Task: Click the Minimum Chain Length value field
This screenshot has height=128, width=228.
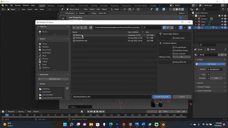Action: click(181, 57)
